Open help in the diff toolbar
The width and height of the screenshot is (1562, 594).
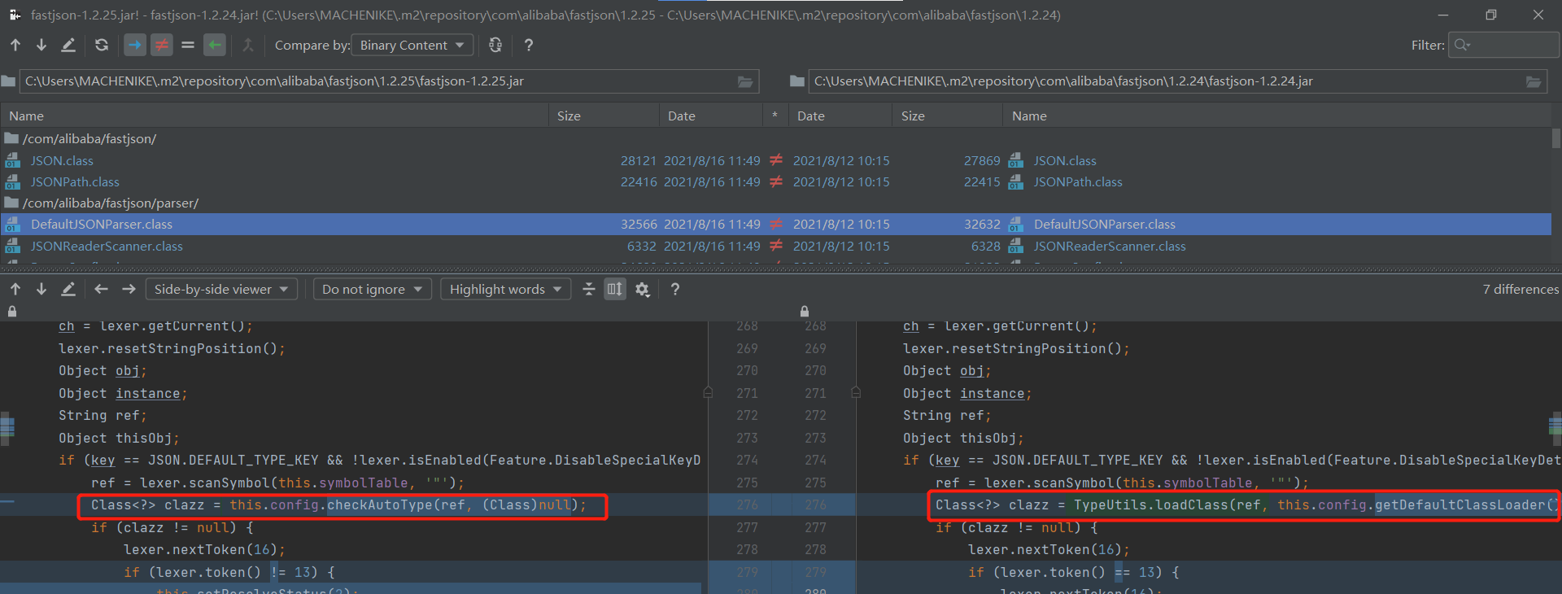pyautogui.click(x=675, y=289)
